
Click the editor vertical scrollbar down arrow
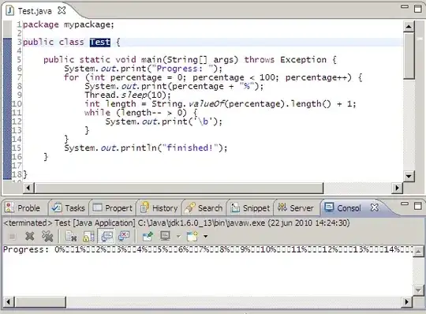[x=409, y=176]
